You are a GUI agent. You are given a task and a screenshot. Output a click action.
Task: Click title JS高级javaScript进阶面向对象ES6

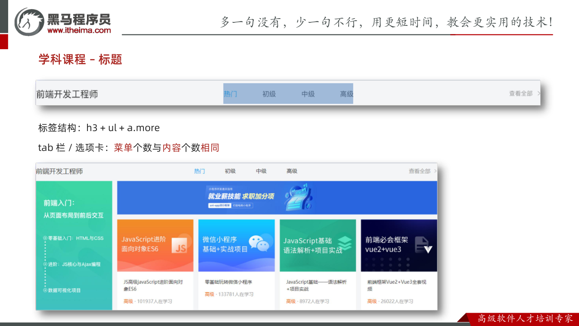point(153,285)
